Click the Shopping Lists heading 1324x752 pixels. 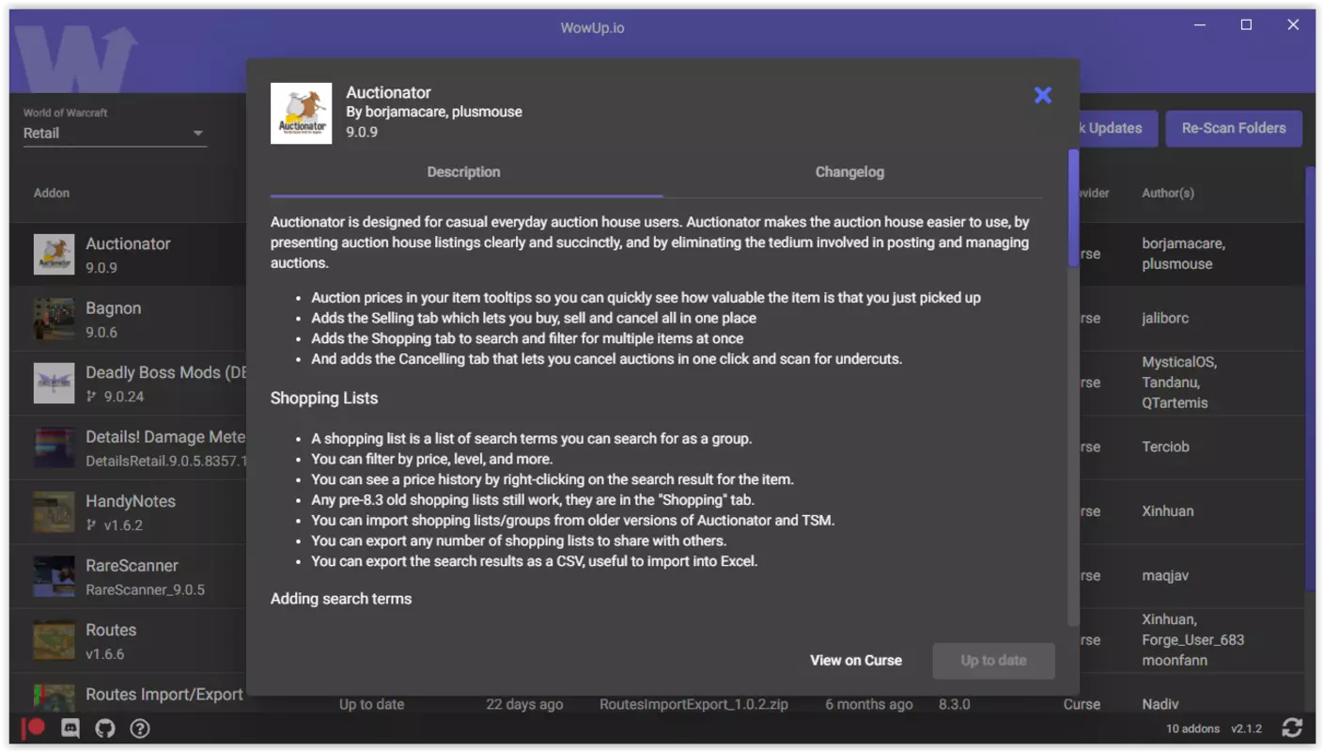click(x=324, y=399)
